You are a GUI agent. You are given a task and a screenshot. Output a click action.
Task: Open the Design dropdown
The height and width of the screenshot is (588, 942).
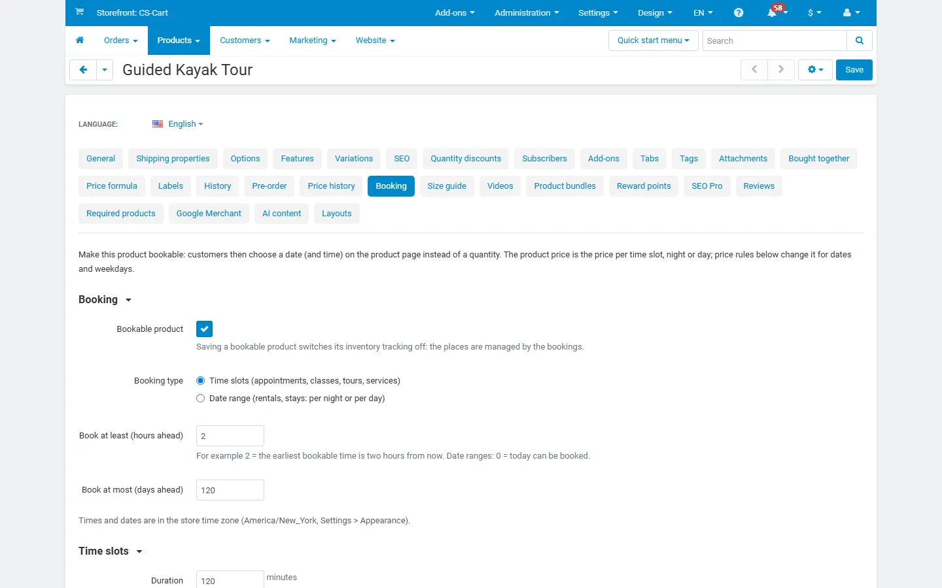[x=655, y=13]
